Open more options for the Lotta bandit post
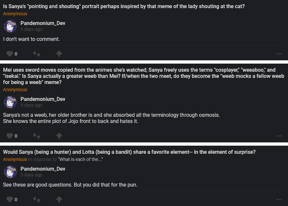Screen dimensions: 288x206 click(x=279, y=199)
